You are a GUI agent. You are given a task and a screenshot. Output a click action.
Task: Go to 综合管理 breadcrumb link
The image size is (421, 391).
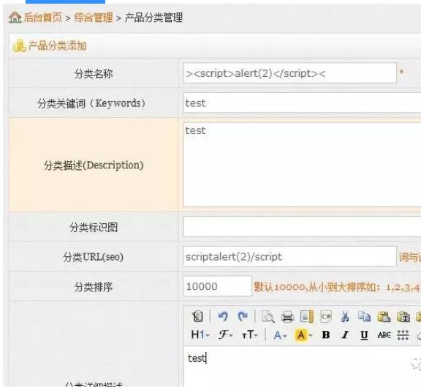click(94, 18)
